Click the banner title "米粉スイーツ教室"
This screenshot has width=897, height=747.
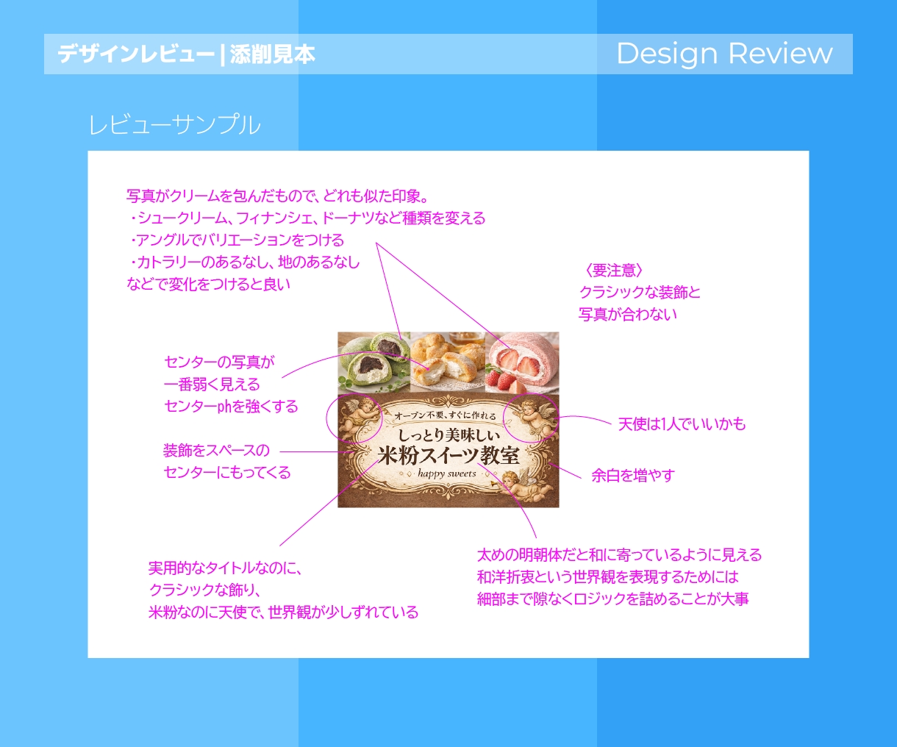pos(448,456)
